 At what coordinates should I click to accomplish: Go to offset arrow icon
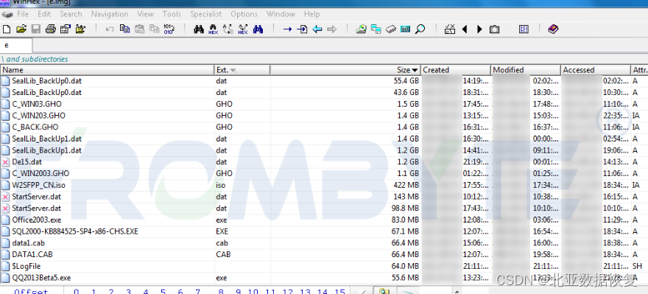click(288, 29)
